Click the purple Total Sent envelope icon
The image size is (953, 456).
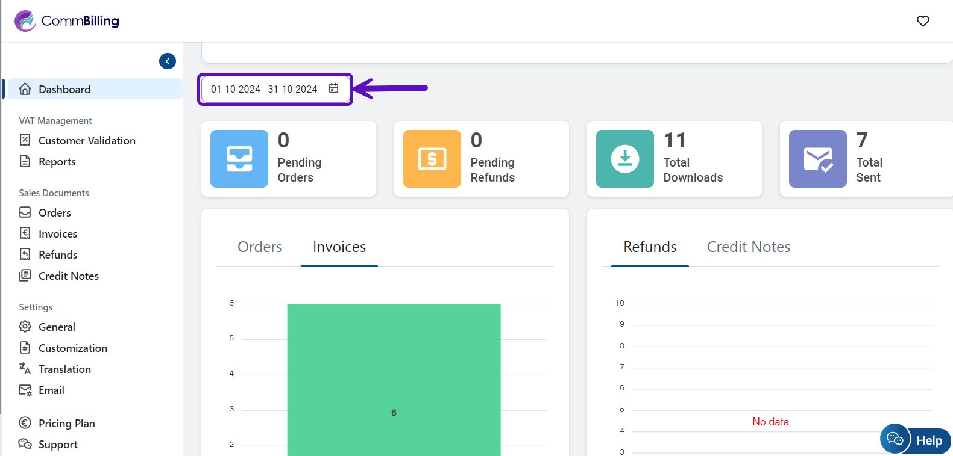(x=817, y=159)
